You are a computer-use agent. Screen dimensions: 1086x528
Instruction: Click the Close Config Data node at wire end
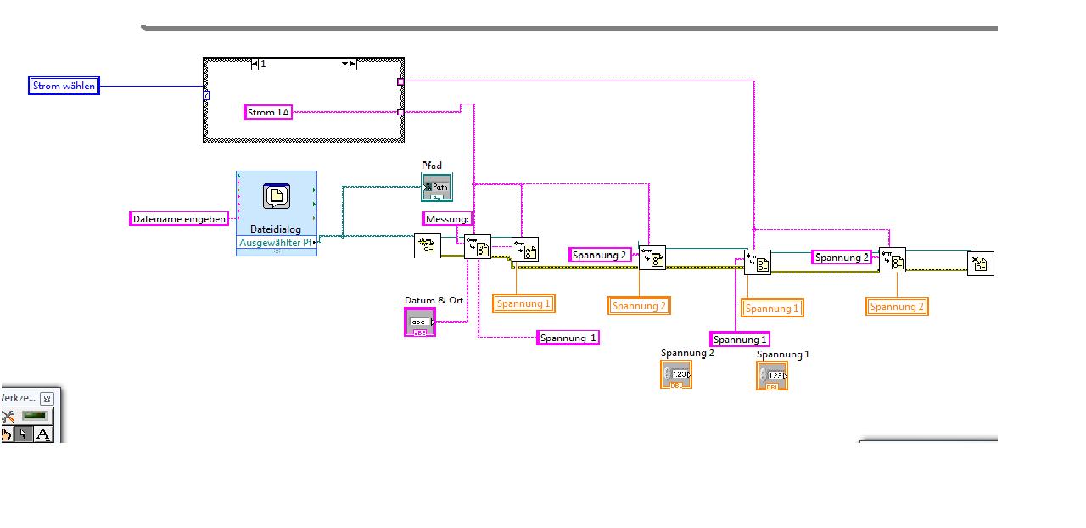coord(981,263)
